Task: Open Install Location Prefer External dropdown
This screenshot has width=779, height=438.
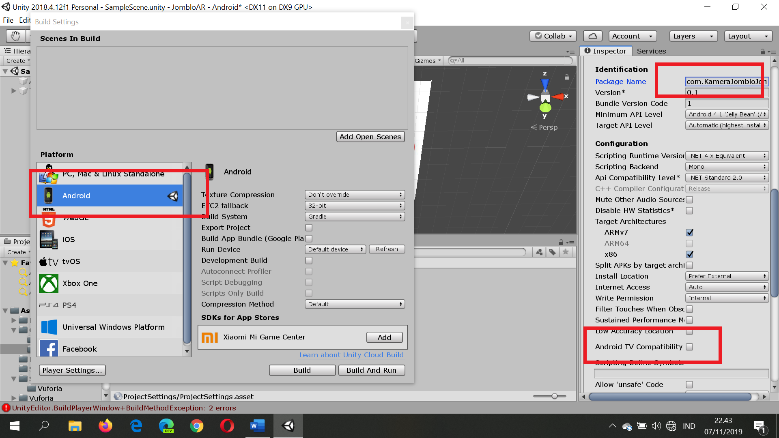Action: tap(727, 276)
